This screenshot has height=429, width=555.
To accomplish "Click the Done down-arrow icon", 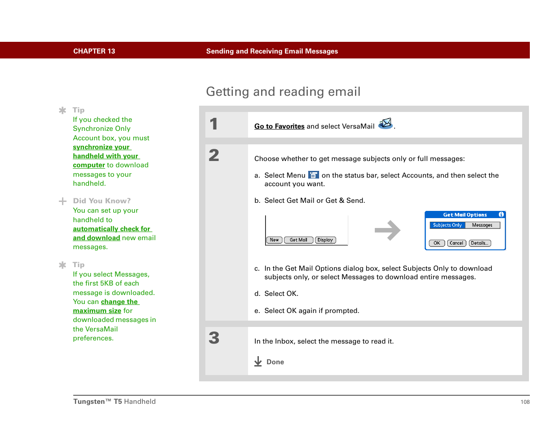I will (x=258, y=362).
